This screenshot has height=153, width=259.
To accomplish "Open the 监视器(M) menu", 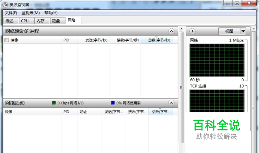I will click(x=30, y=13).
